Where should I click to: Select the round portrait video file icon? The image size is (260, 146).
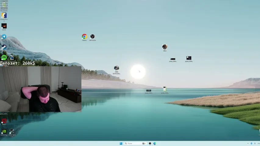coord(165,47)
